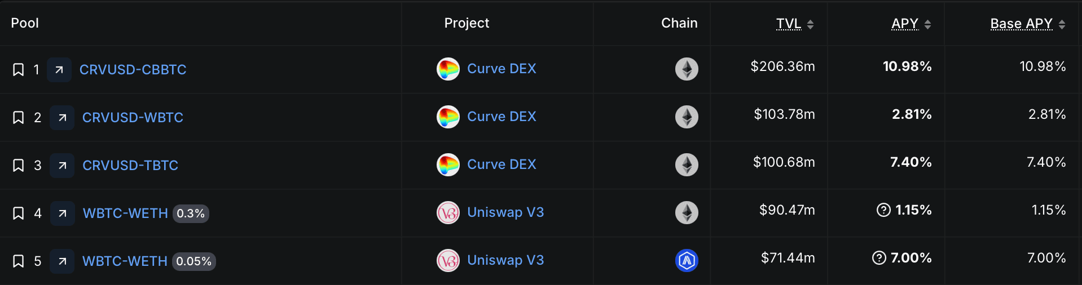Click the question mark icon beside 7.00% APY
The width and height of the screenshot is (1082, 285).
[879, 258]
